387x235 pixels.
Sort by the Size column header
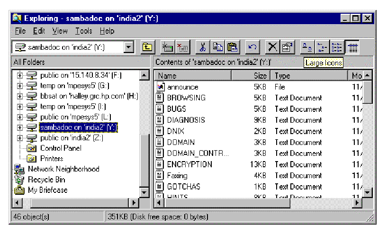coord(251,76)
